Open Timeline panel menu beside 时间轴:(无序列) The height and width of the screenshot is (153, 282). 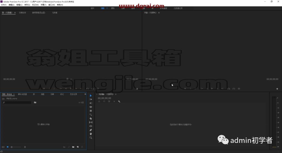click(x=116, y=94)
